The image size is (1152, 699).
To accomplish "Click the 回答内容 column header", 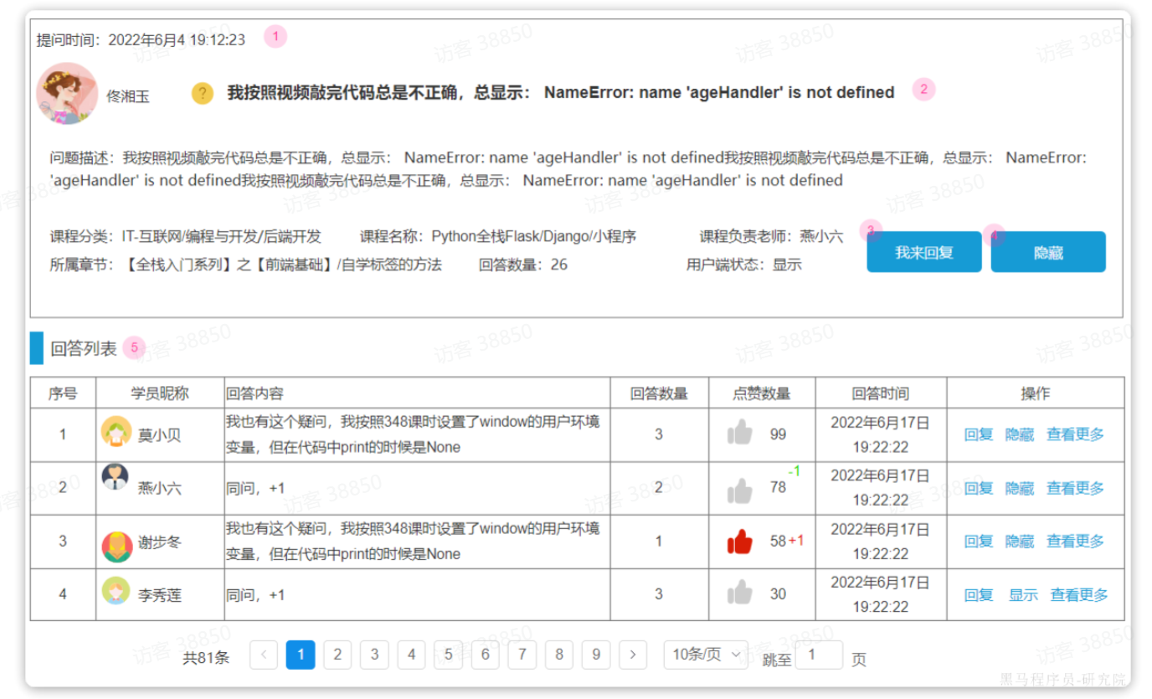I will (417, 393).
